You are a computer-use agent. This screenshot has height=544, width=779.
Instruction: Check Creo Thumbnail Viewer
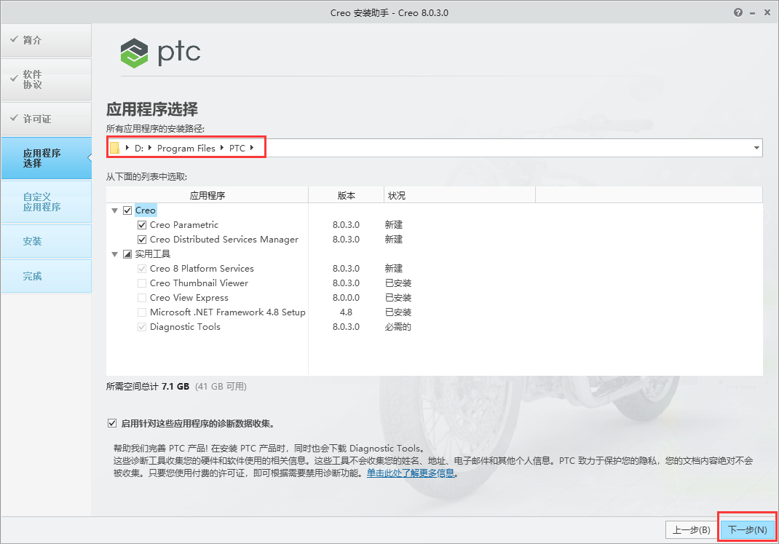141,283
